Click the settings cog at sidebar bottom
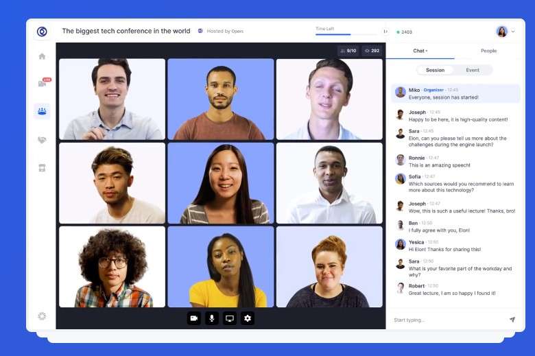The height and width of the screenshot is (356, 535). (42, 316)
